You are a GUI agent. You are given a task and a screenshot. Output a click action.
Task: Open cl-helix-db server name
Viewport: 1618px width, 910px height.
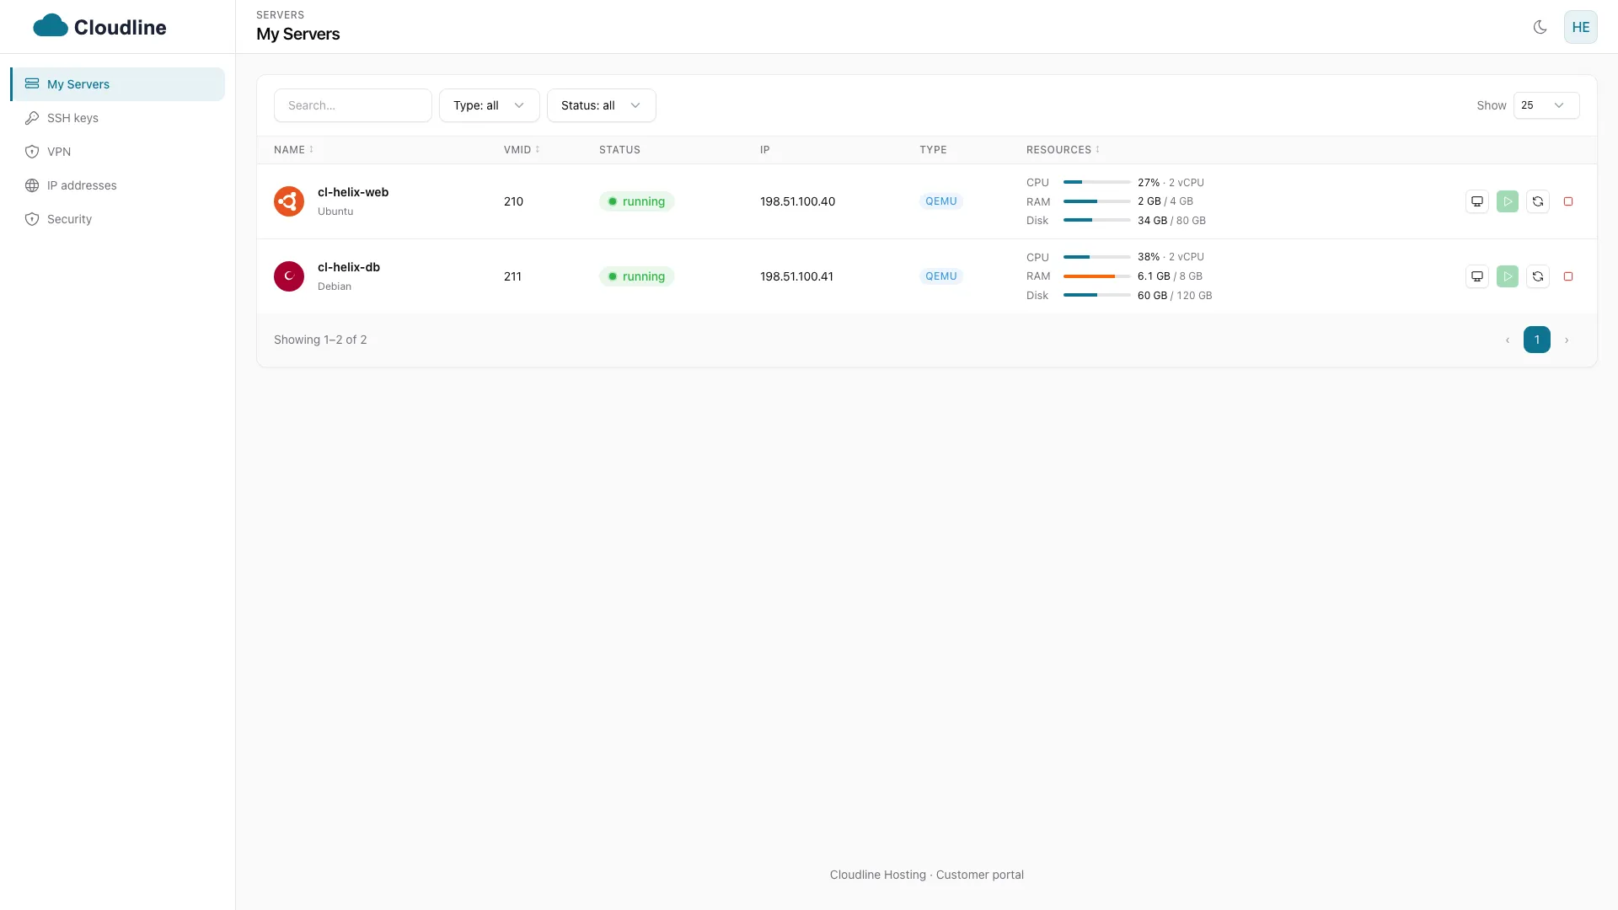pyautogui.click(x=349, y=267)
